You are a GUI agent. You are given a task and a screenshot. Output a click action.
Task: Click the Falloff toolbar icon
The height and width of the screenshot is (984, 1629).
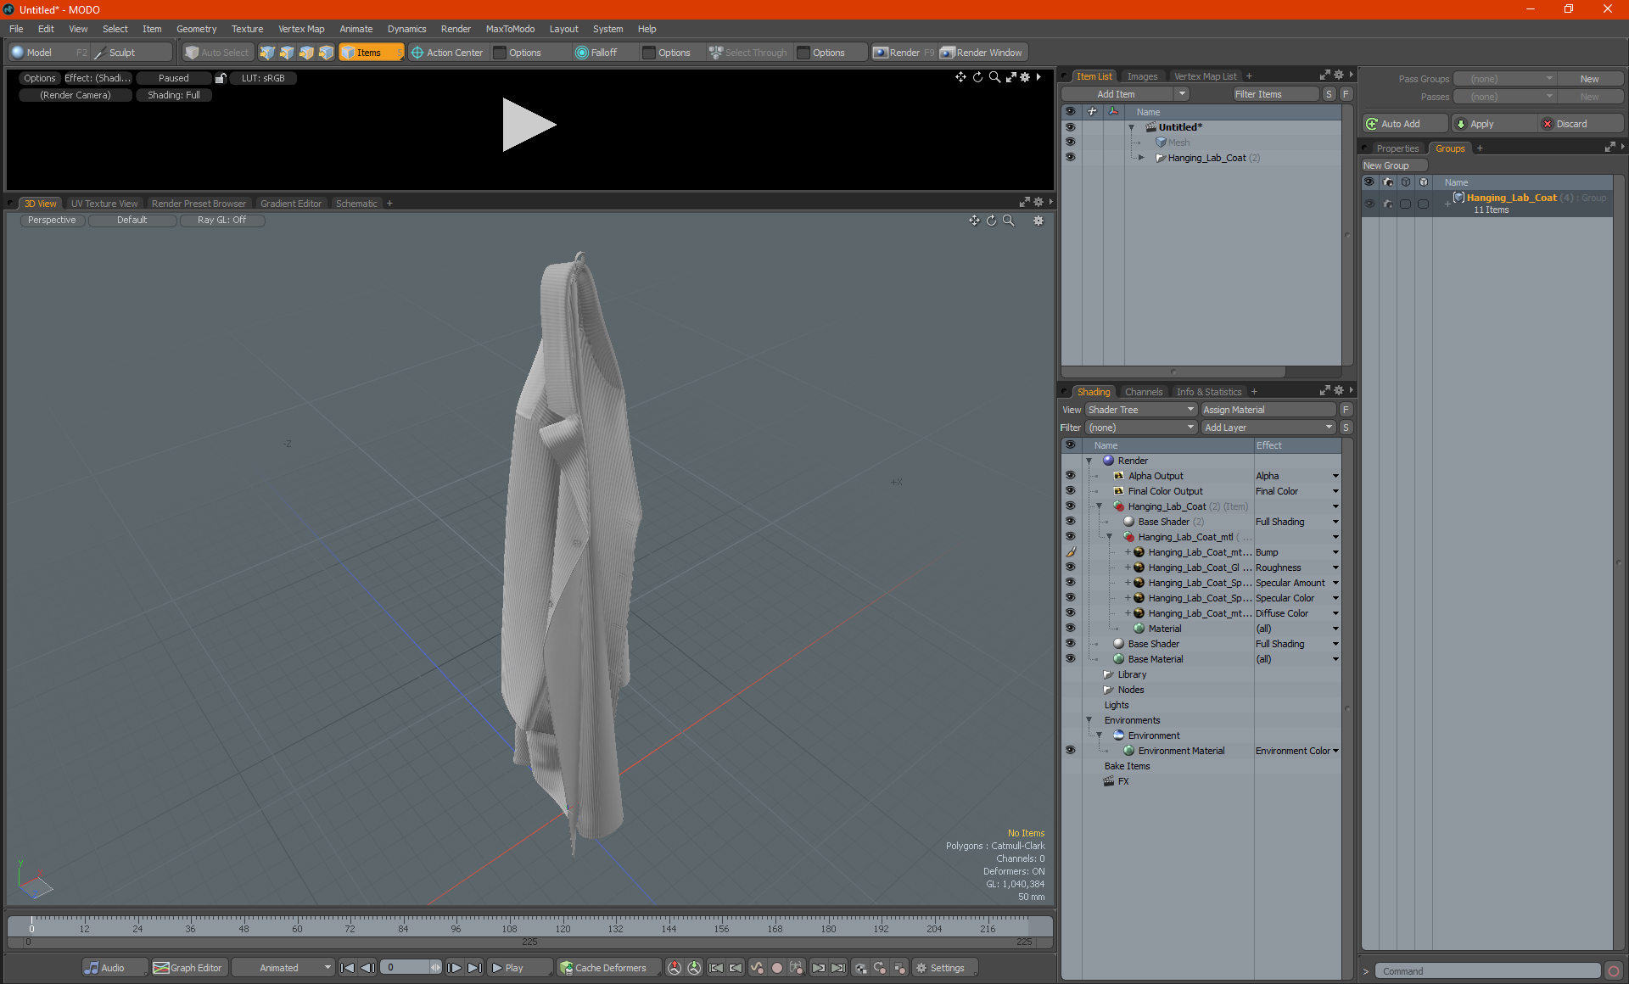pyautogui.click(x=582, y=53)
